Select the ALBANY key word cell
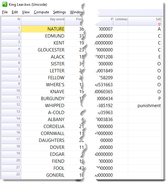 pyautogui.click(x=43, y=120)
